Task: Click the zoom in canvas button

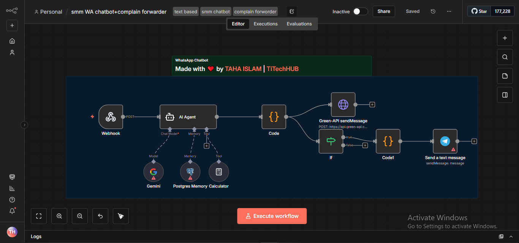Action: click(x=59, y=216)
